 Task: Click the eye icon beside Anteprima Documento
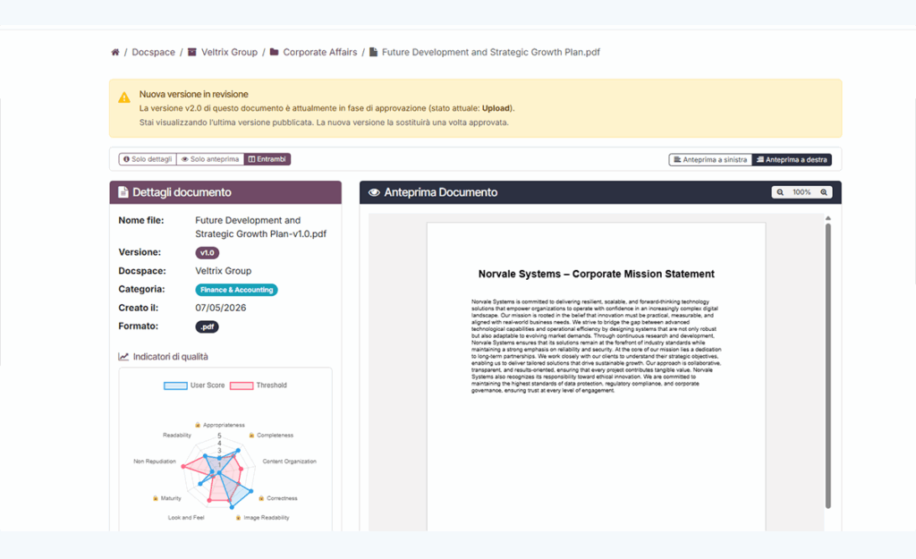coord(374,192)
